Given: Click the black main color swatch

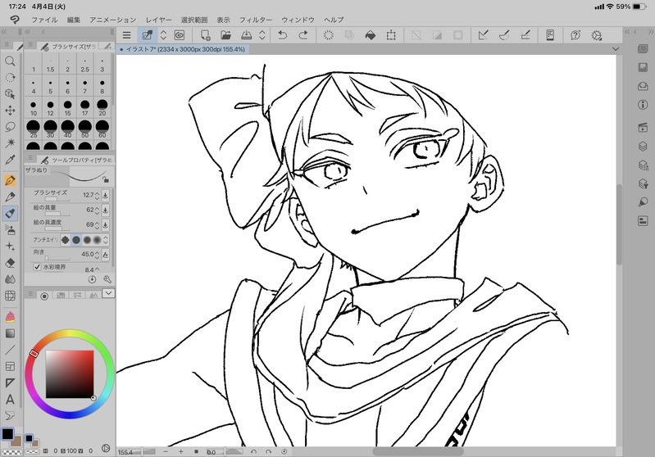Looking at the screenshot, I should coord(7,434).
